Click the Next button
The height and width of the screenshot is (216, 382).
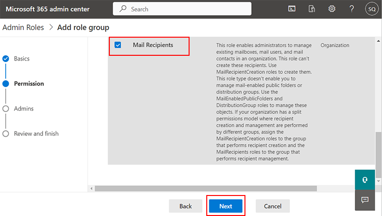click(225, 206)
